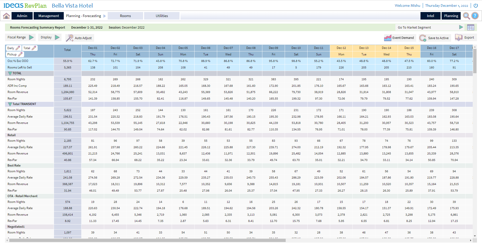Click Save to Active icon
Viewport: 482px width, 243px height.
point(423,38)
